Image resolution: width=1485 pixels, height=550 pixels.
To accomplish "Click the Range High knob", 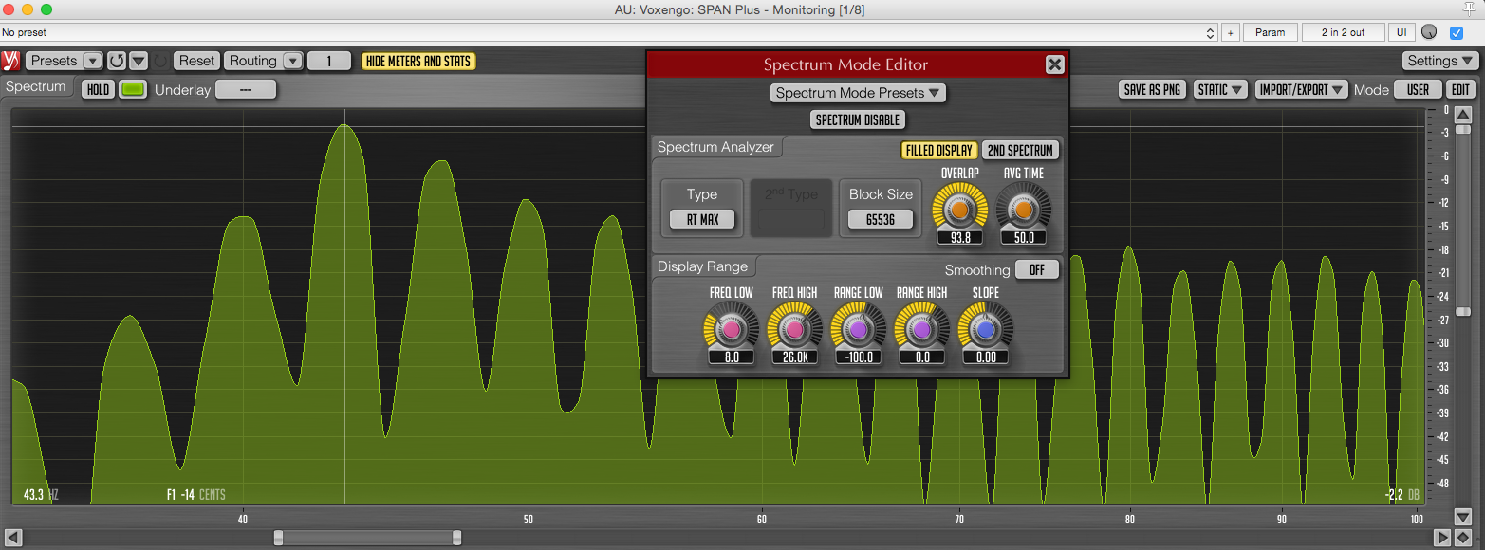I will (x=921, y=329).
